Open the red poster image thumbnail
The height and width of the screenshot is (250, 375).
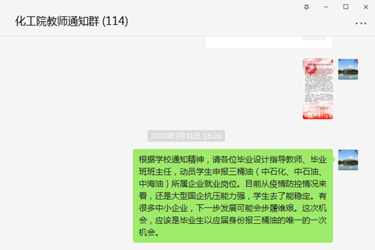tap(318, 89)
